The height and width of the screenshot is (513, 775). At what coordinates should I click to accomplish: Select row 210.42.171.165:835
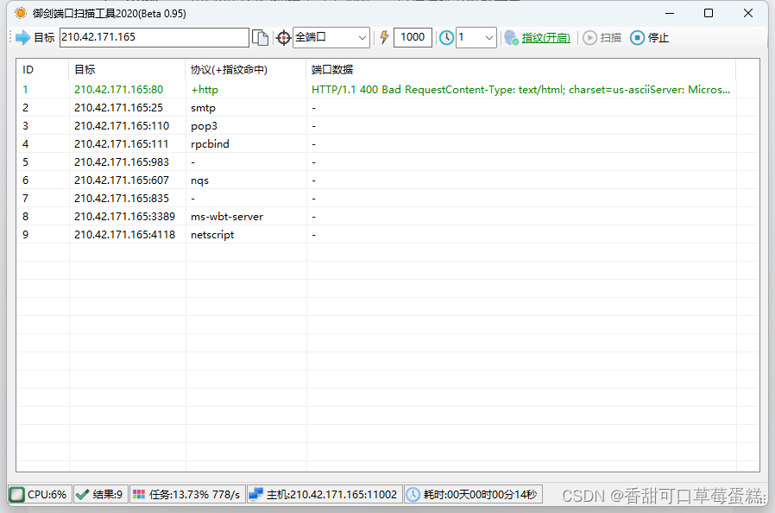(388, 199)
